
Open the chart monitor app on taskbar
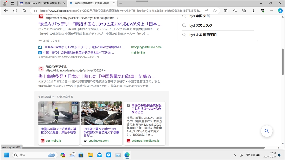(118, 155)
